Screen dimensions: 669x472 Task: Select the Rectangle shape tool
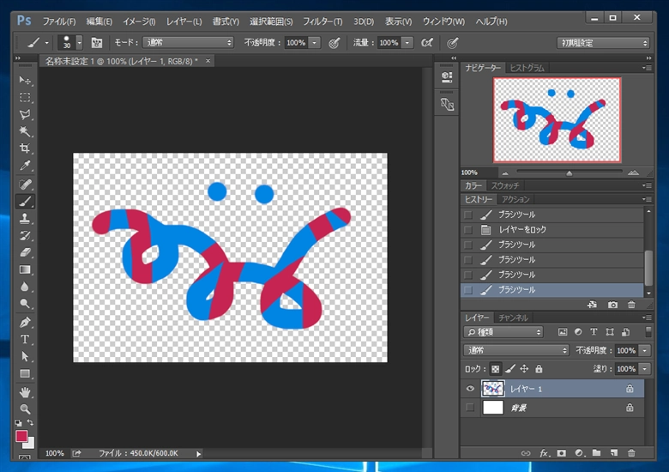click(x=25, y=374)
